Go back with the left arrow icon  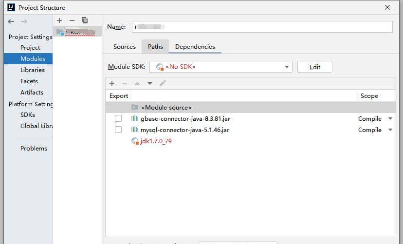pyautogui.click(x=11, y=21)
